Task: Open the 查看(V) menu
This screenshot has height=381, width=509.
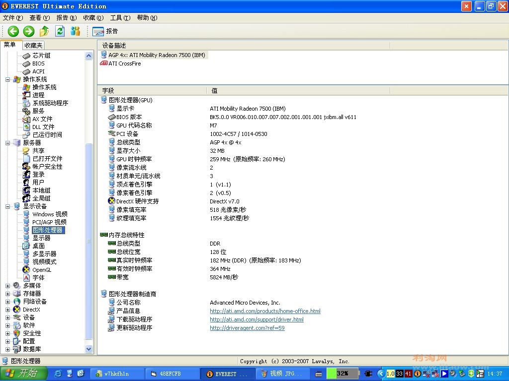Action: pyautogui.click(x=40, y=18)
